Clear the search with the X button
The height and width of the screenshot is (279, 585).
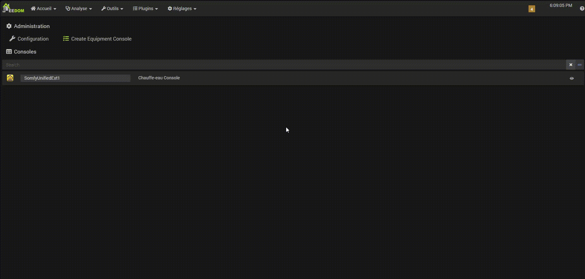click(571, 65)
